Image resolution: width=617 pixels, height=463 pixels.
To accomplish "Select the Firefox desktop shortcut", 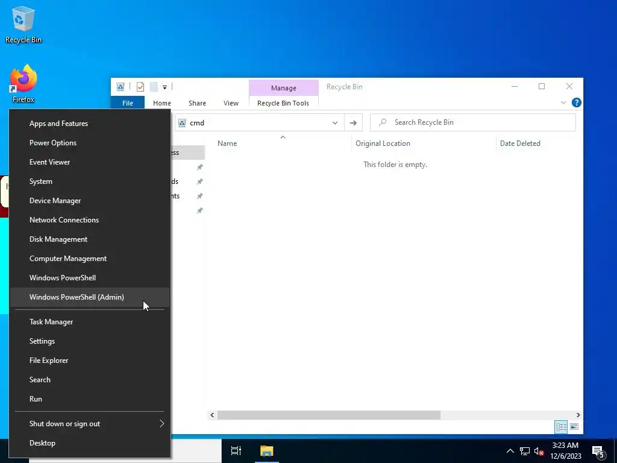I will 23,84.
